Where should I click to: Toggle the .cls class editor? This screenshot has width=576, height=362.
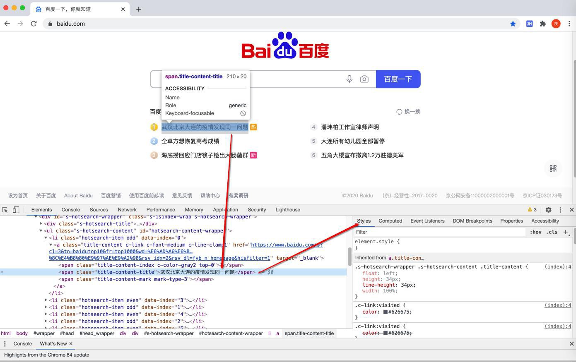point(552,232)
